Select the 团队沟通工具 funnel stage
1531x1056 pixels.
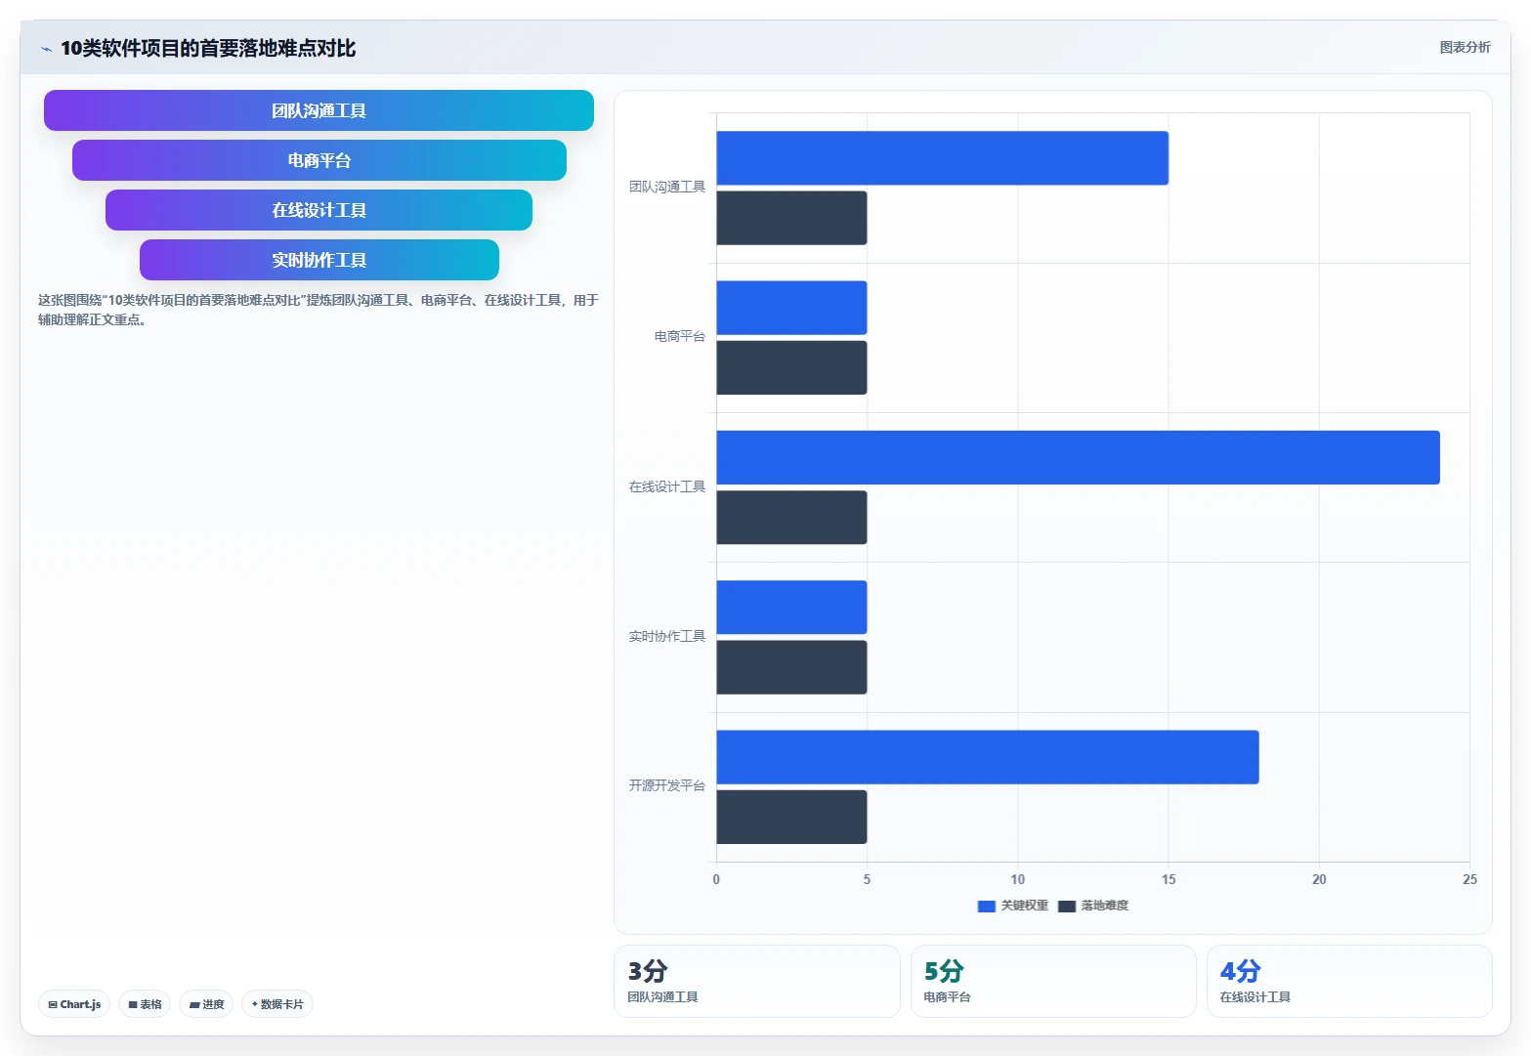(x=319, y=110)
